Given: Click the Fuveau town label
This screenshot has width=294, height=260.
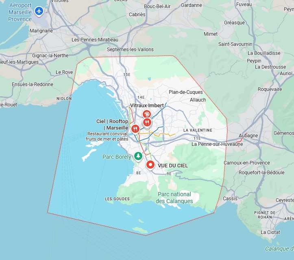Looking at the screenshot, I should pos(244,4).
